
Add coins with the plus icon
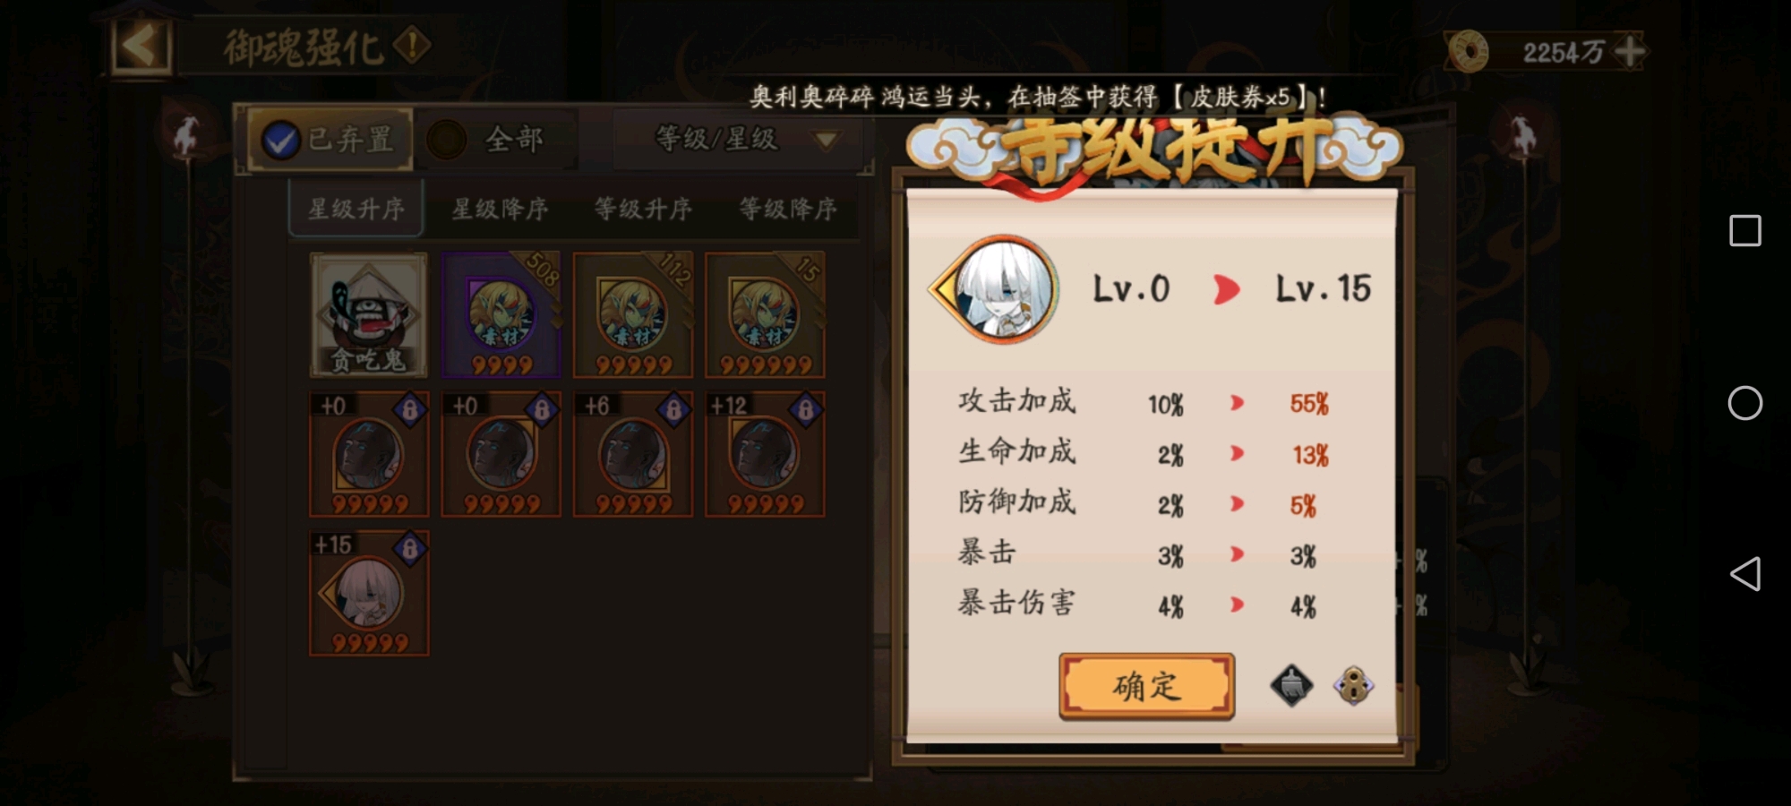tap(1629, 51)
